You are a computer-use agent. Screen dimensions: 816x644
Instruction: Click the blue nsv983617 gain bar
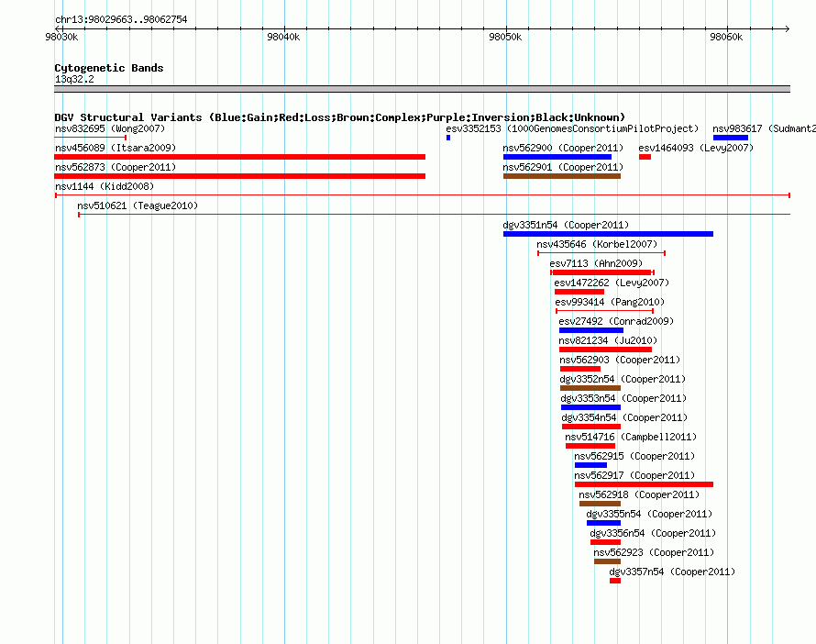[x=731, y=138]
